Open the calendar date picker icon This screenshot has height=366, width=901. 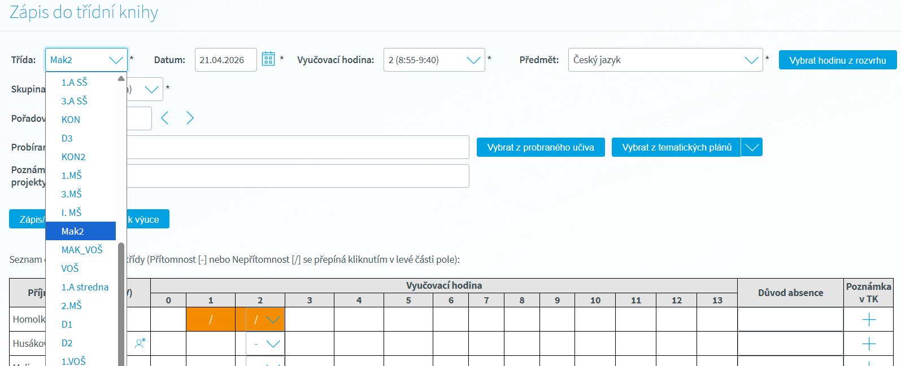pos(268,59)
